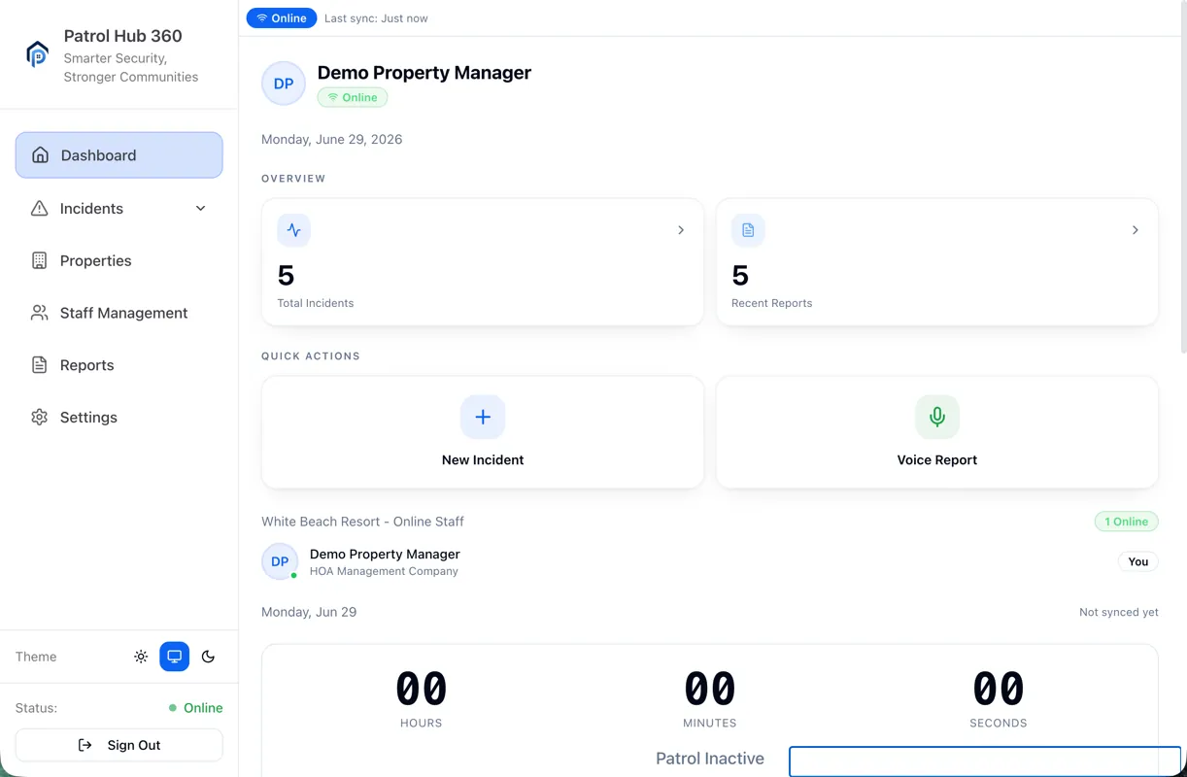Click the Sign Out button
This screenshot has width=1187, height=777.
coord(119,745)
